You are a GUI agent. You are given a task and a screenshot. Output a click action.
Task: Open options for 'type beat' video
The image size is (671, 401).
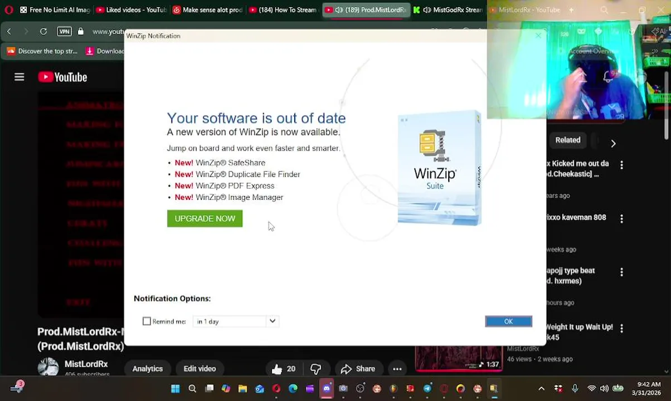point(621,272)
